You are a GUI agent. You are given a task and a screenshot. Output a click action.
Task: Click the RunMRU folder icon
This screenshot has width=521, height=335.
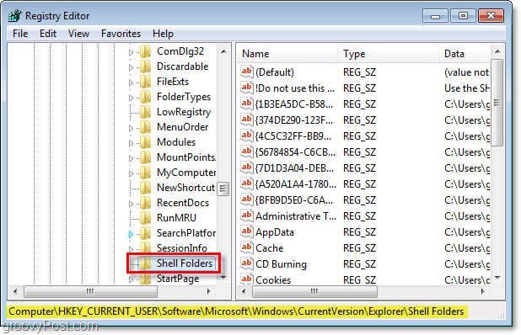point(145,218)
